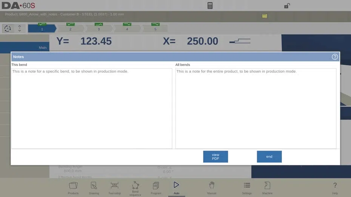Open Machine mode

pyautogui.click(x=267, y=188)
